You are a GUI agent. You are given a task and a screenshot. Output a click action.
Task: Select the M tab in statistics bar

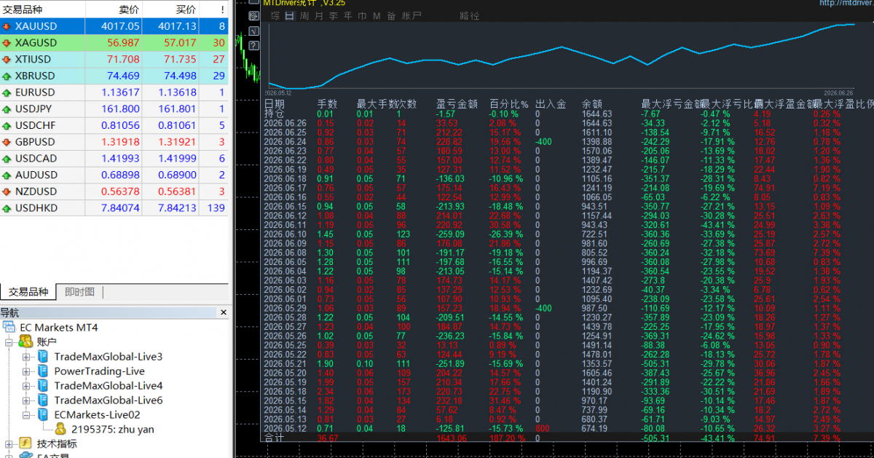pyautogui.click(x=377, y=16)
